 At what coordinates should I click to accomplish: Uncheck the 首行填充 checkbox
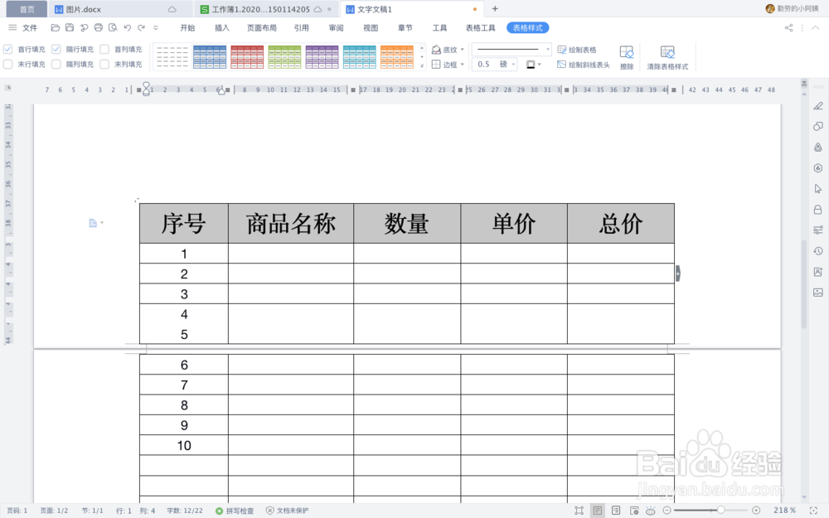coord(8,48)
